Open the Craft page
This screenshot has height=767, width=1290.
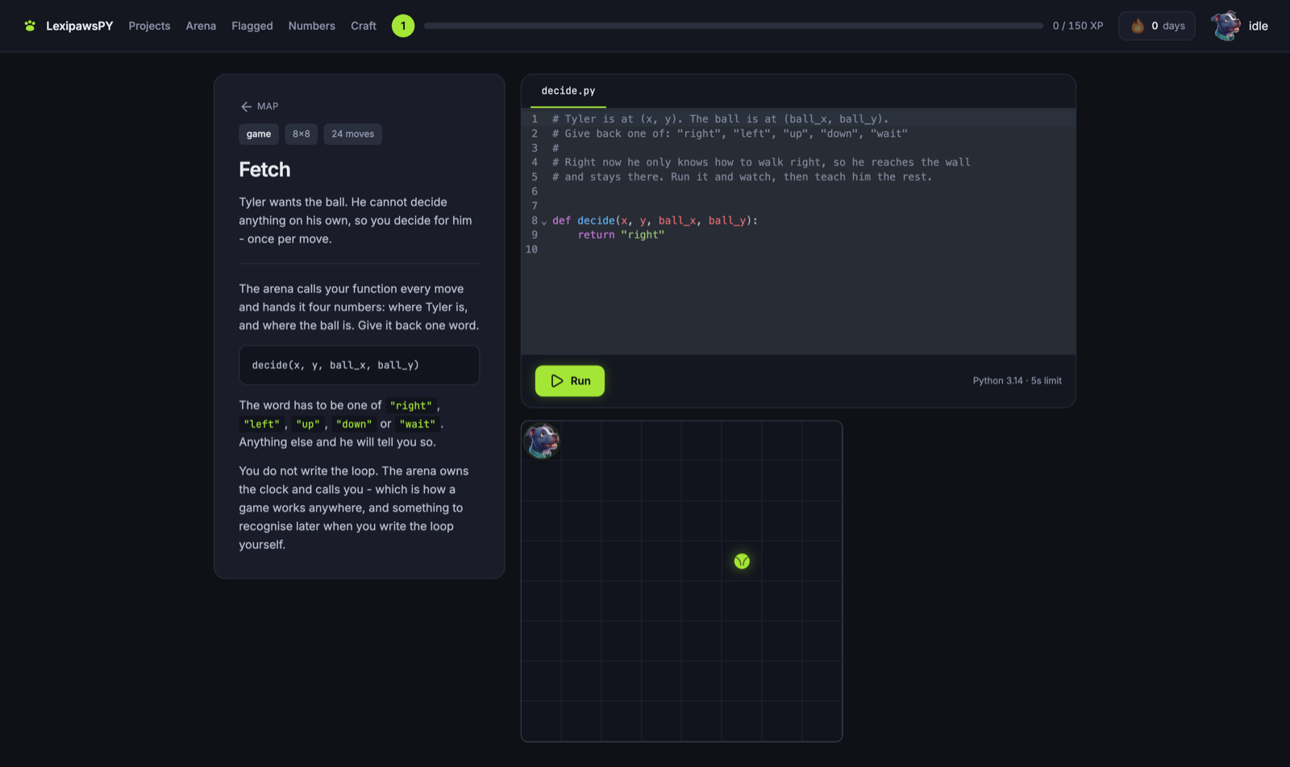click(x=364, y=26)
